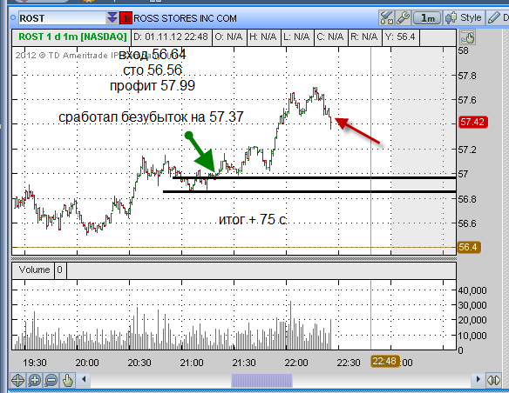Click the scroll right arrow
The width and height of the screenshot is (509, 393).
[x=478, y=379]
